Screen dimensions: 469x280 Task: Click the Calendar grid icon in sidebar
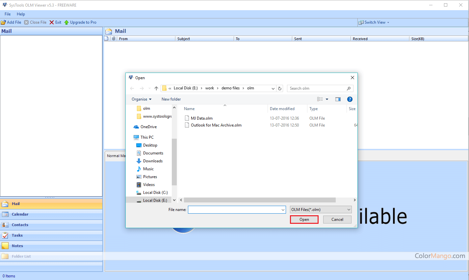tap(5, 214)
